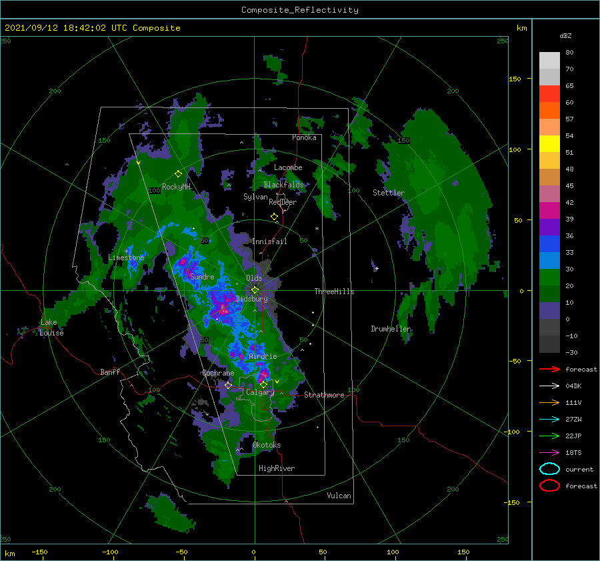
Task: Click the Okotoks city label
Action: 267,445
